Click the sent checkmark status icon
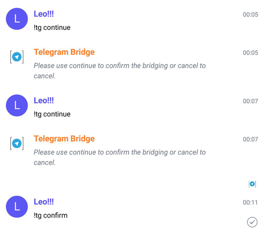Screen dimensions: 264x228 click(x=252, y=222)
